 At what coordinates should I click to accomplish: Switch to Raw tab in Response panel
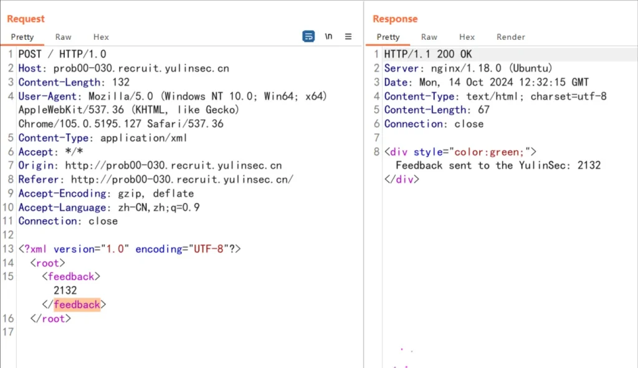[x=429, y=37]
